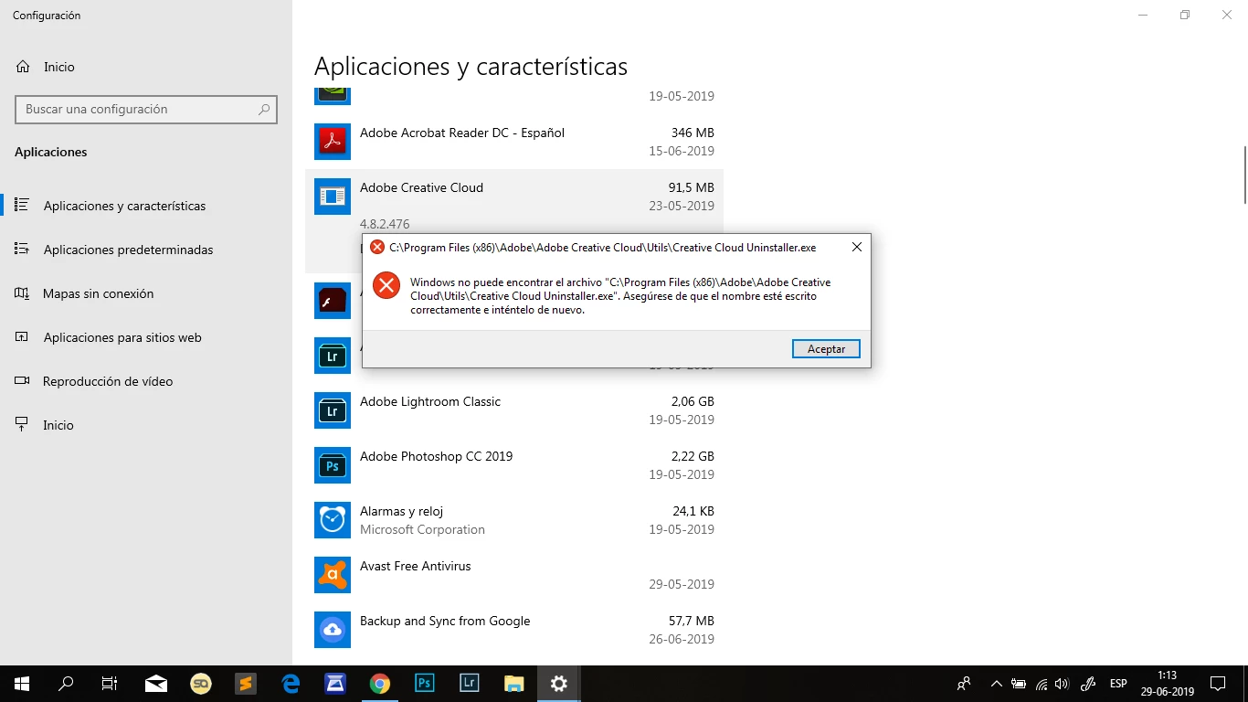Switch to Lightroom in the taskbar
The width and height of the screenshot is (1248, 702).
470,684
